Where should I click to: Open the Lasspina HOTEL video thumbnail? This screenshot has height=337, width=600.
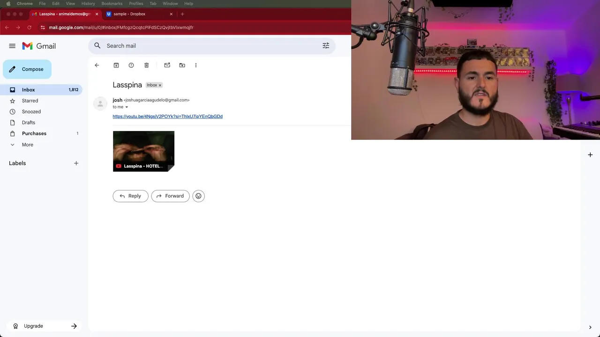click(x=143, y=151)
